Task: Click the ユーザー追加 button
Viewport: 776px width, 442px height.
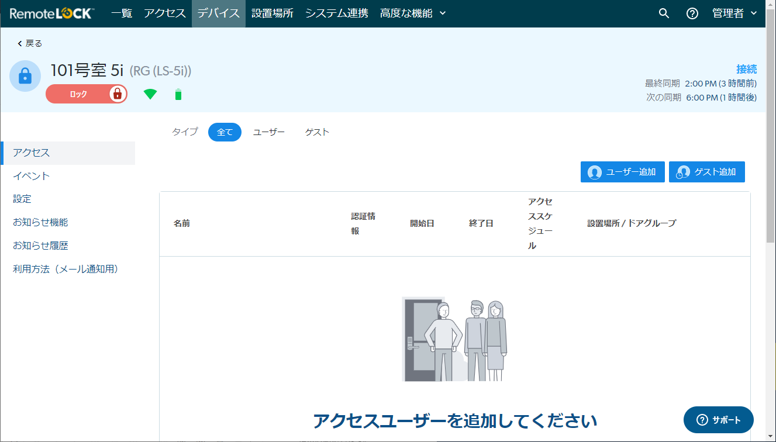Action: (623, 172)
